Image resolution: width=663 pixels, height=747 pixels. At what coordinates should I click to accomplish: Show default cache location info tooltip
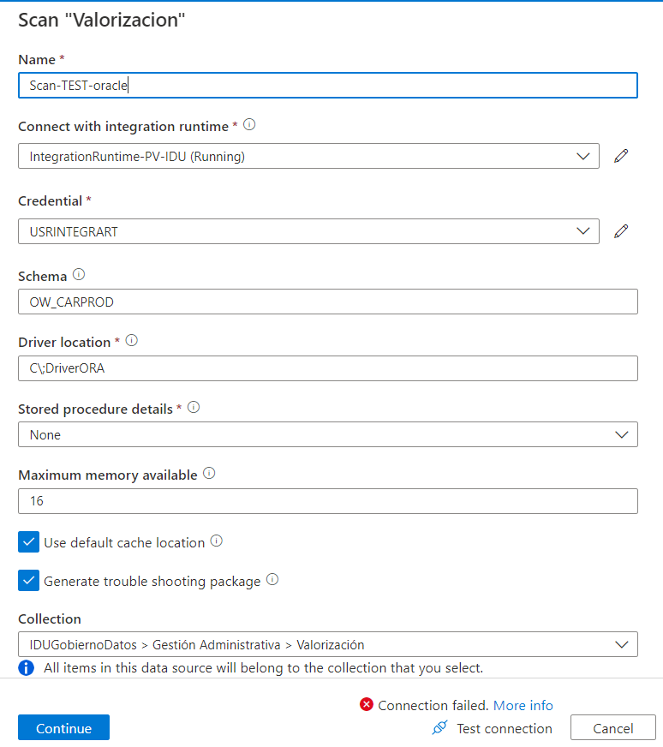[x=215, y=541]
